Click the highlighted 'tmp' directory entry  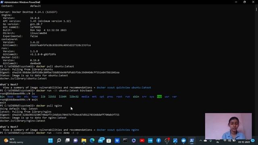click(x=159, y=97)
